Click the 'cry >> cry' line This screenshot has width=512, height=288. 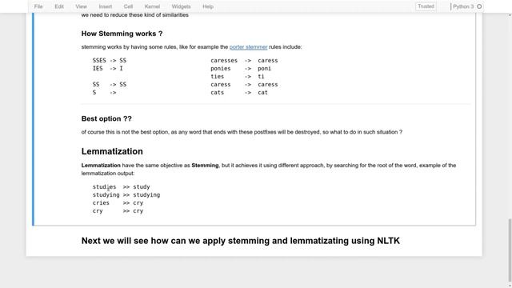coord(118,211)
